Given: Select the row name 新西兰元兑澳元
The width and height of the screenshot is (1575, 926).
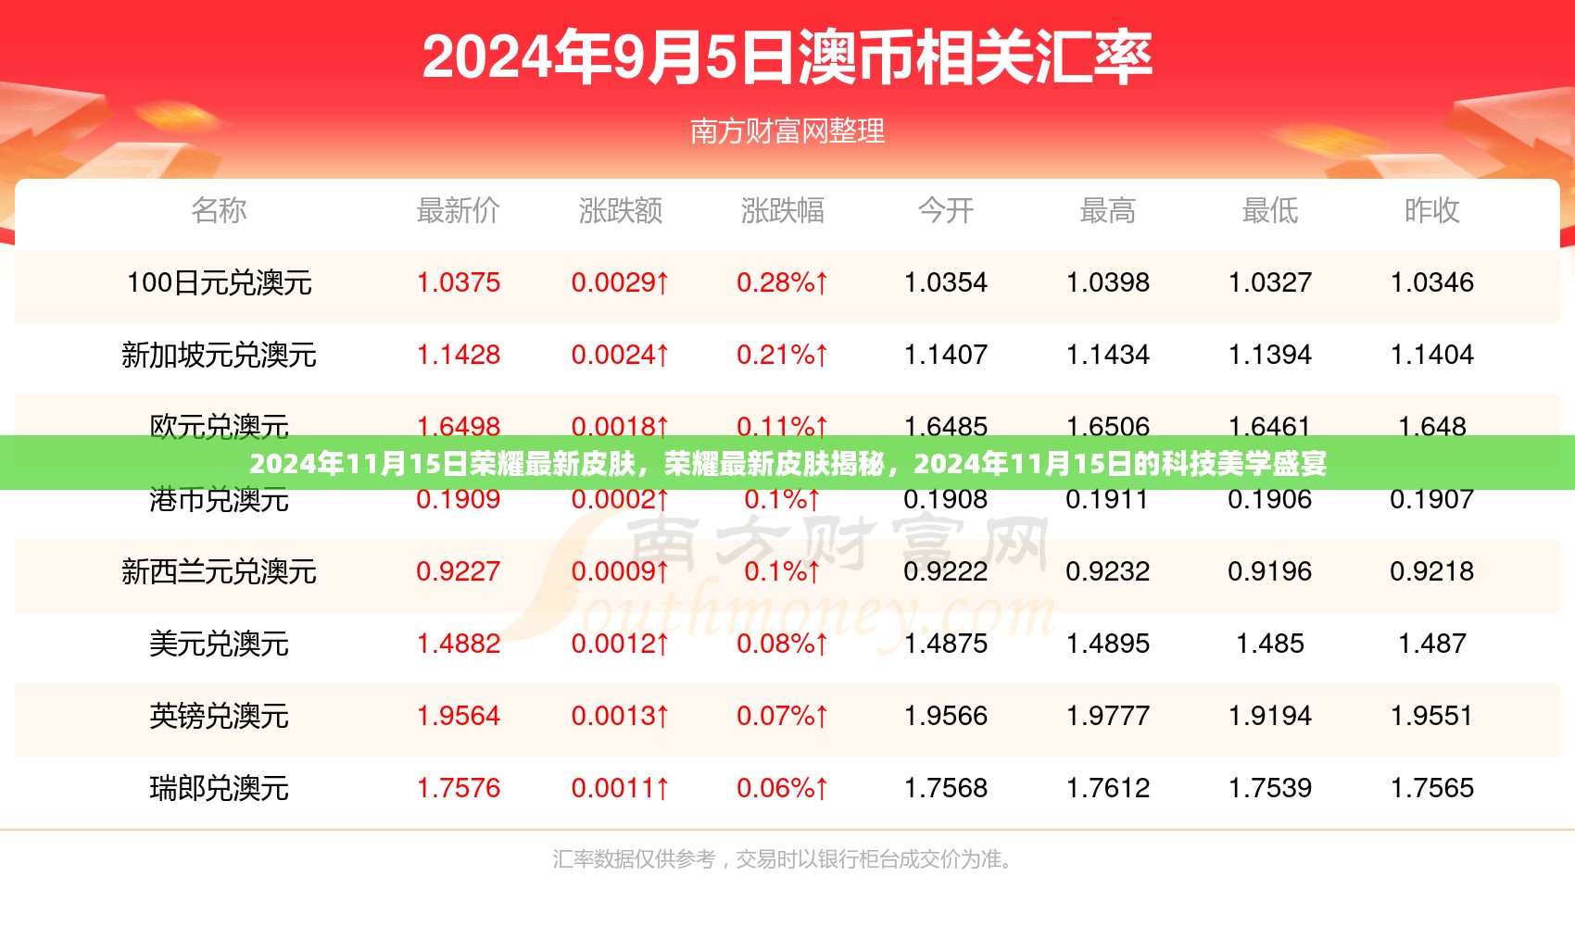Looking at the screenshot, I should (219, 571).
